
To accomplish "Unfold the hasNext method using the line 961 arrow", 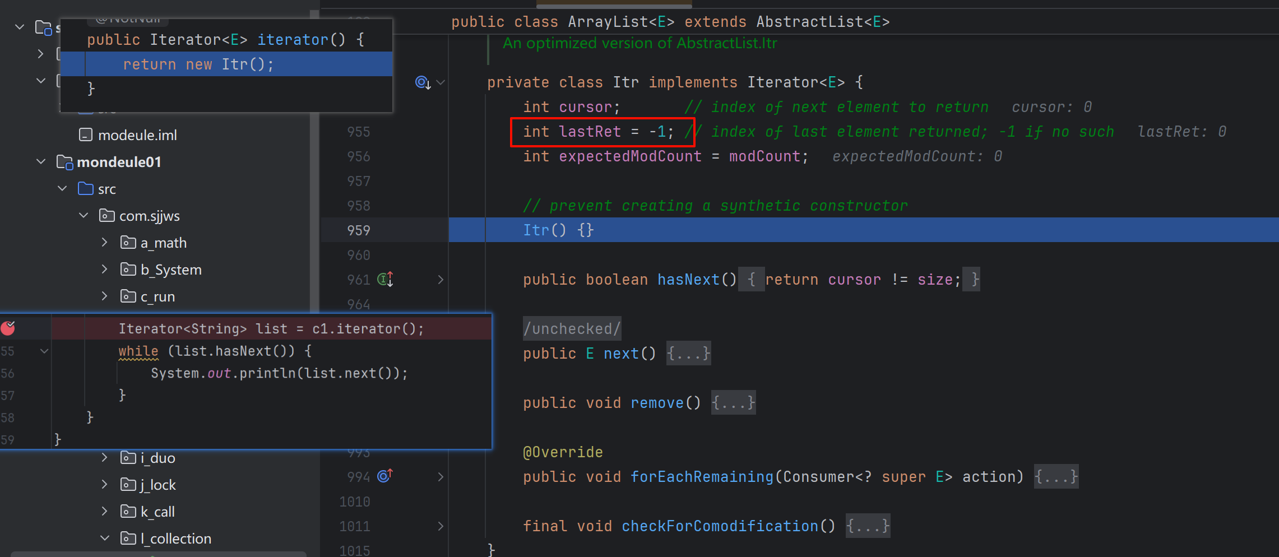I will click(x=441, y=280).
